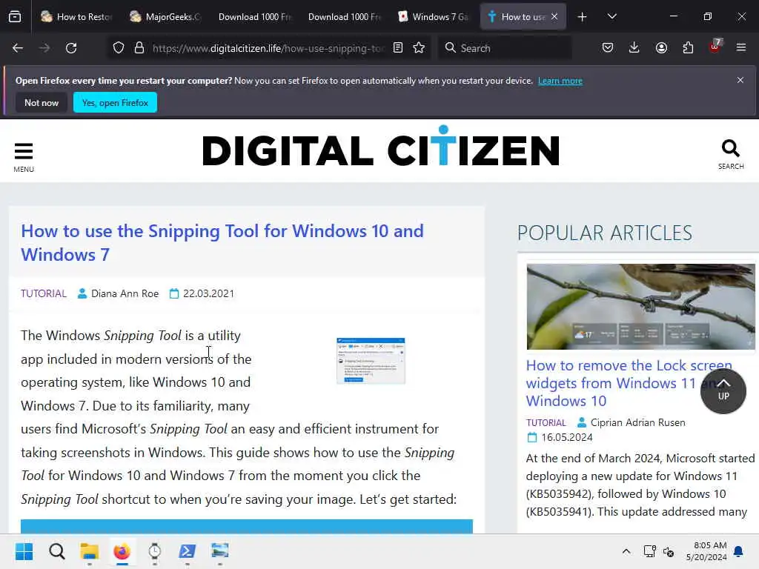Open uBlock extension icon with badge

click(x=715, y=47)
